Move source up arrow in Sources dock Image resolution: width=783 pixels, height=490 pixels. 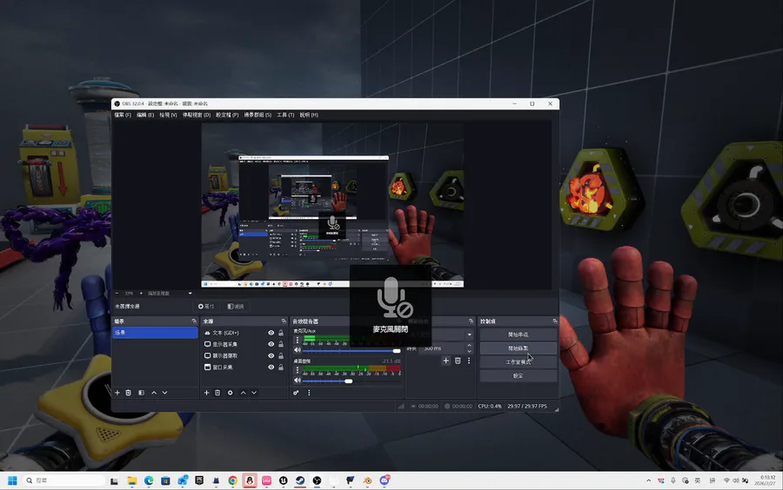coord(244,393)
